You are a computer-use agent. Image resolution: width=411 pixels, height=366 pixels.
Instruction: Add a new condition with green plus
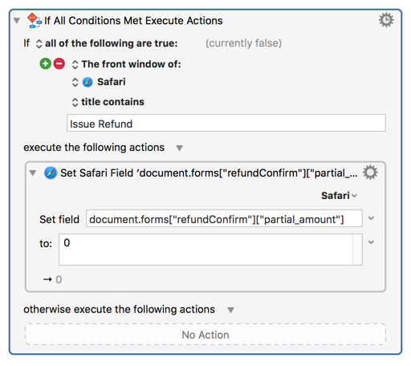click(46, 63)
